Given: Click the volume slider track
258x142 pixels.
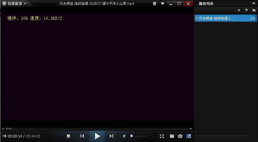Looking at the screenshot, I should click(x=139, y=136).
